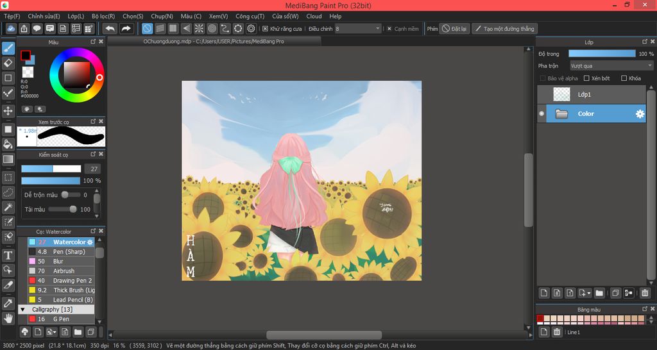Click the cloud save icon
The image size is (657, 350).
click(11, 28)
